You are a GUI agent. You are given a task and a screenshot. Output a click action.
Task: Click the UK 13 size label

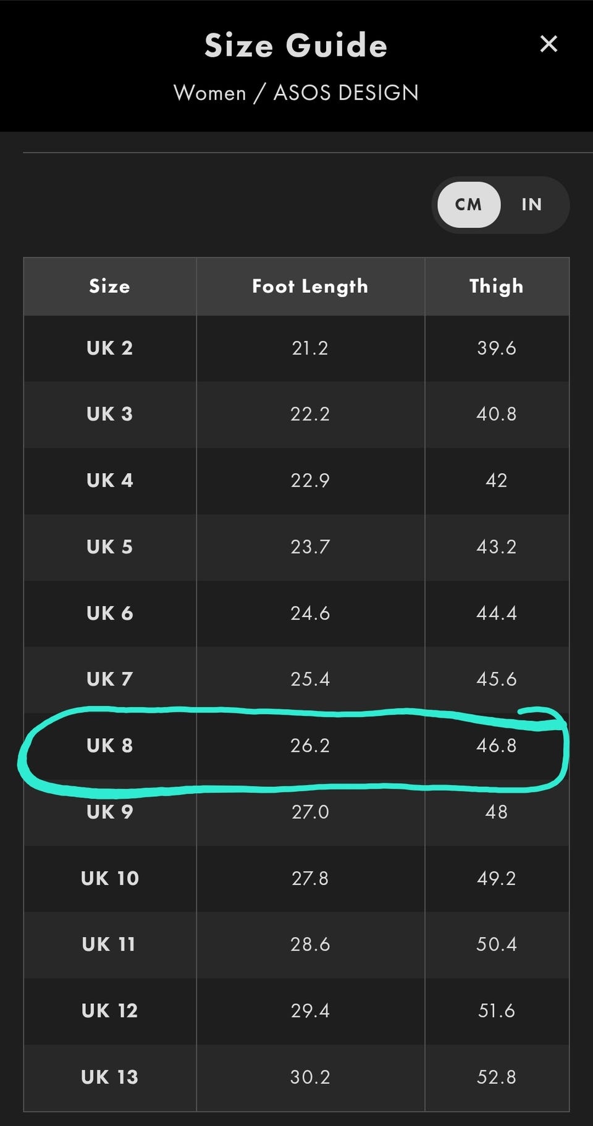[110, 1077]
